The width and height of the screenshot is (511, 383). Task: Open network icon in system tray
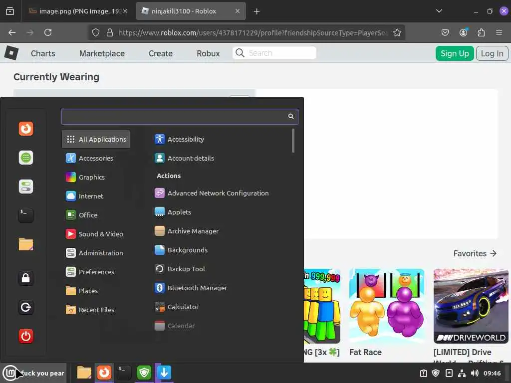click(x=462, y=373)
